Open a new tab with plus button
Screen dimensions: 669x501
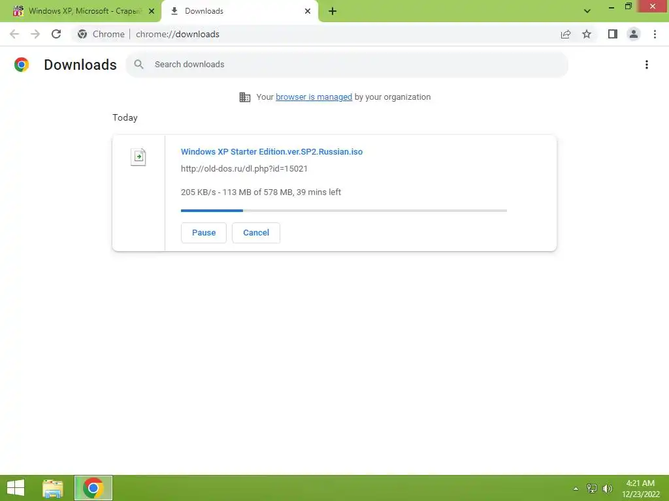click(333, 11)
